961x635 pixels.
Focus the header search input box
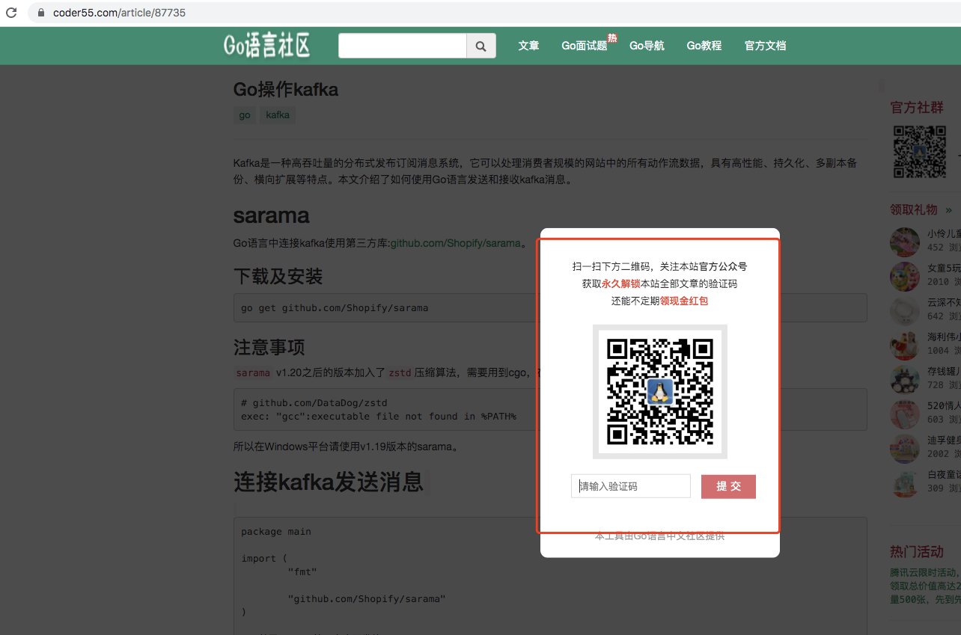click(402, 46)
